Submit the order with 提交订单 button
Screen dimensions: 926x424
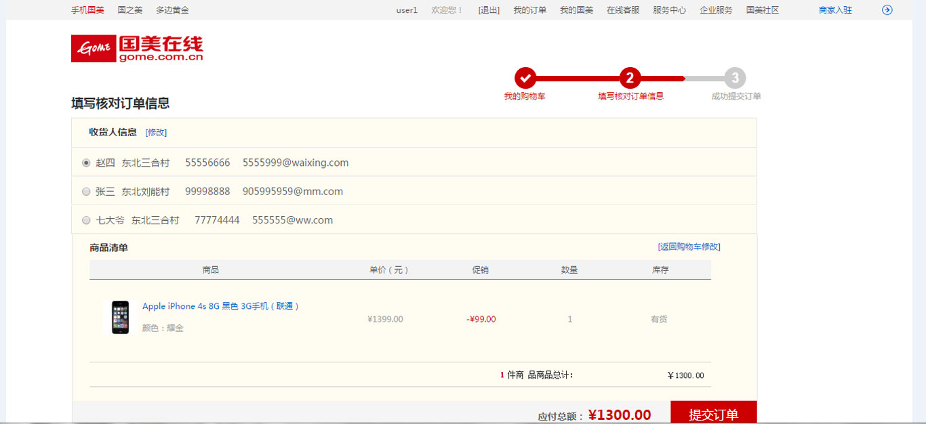(714, 412)
